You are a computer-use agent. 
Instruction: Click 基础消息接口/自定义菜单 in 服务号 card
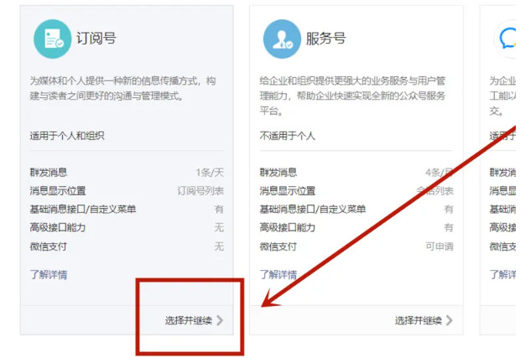tap(313, 210)
